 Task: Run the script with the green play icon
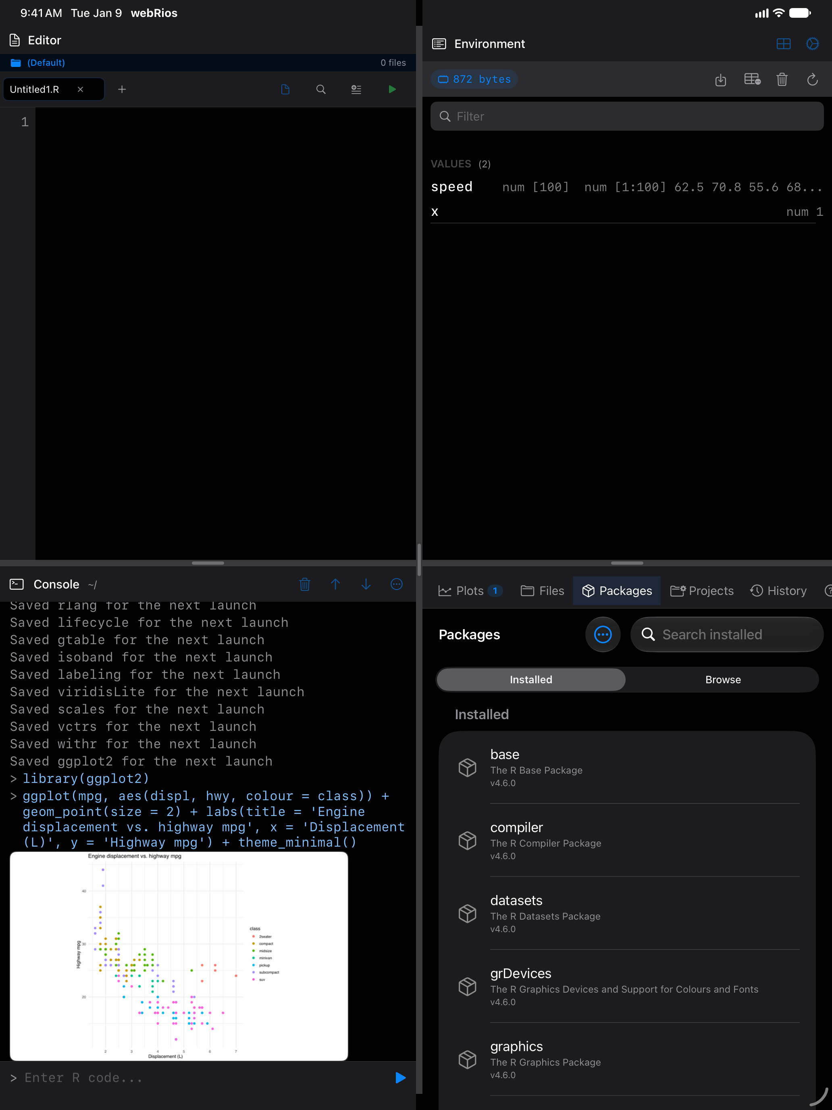point(392,89)
